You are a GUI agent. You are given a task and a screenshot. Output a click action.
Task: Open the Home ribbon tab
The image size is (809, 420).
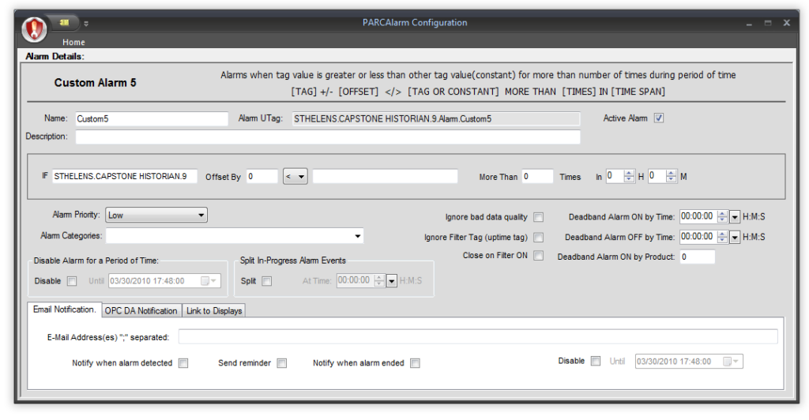(73, 43)
